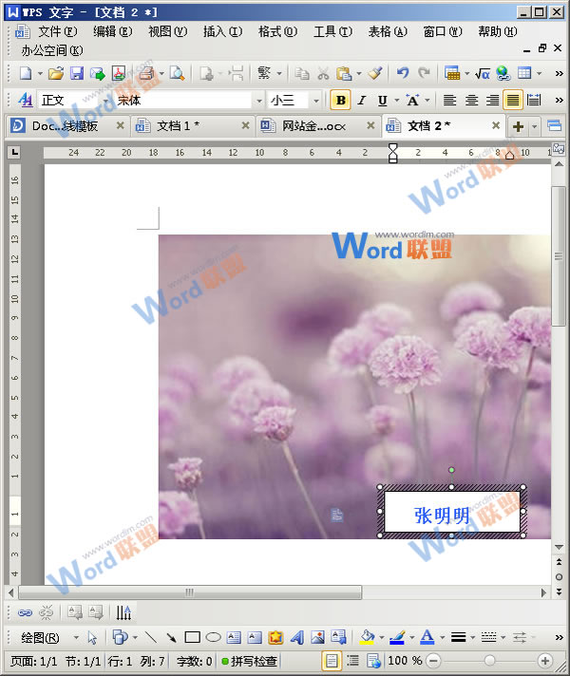Switch to web layout view
Screen dimensions: 570x676
(373, 661)
